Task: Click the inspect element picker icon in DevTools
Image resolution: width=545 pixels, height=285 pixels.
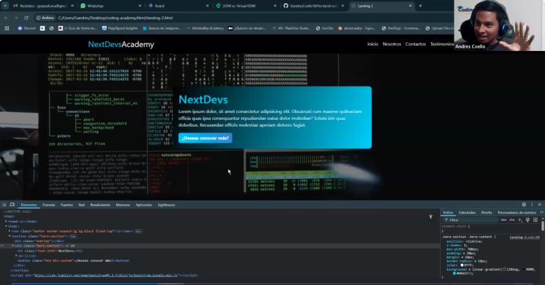Action: coord(5,205)
